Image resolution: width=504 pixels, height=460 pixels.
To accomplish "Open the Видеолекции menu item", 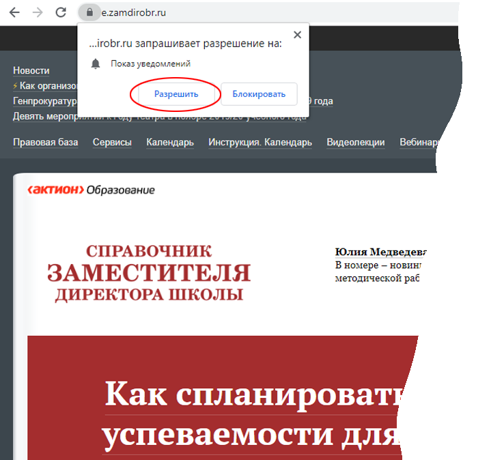I will coord(355,142).
